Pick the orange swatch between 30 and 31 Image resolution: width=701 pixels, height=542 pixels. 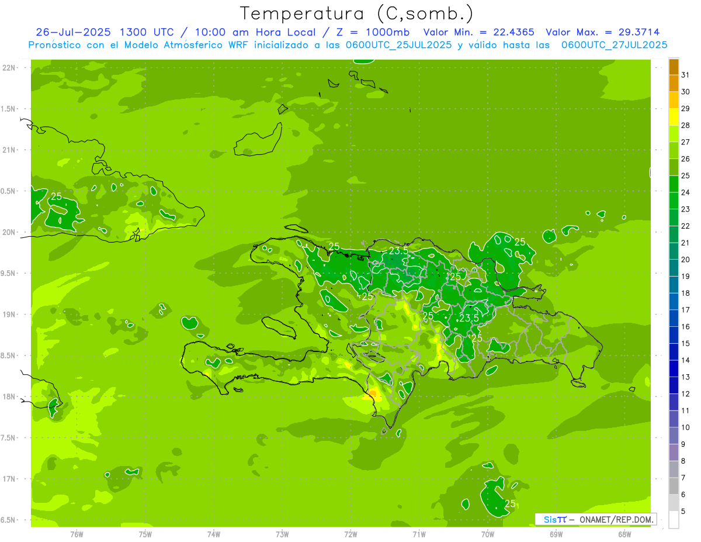coord(674,84)
